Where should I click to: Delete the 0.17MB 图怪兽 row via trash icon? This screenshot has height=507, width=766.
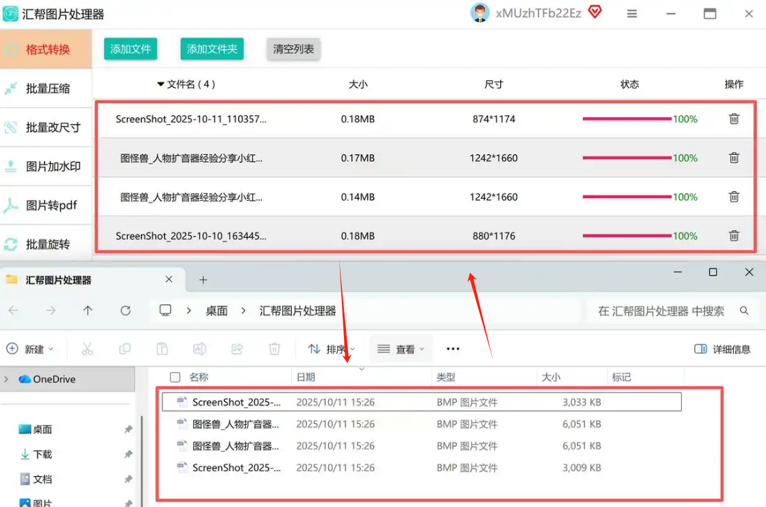coord(734,158)
